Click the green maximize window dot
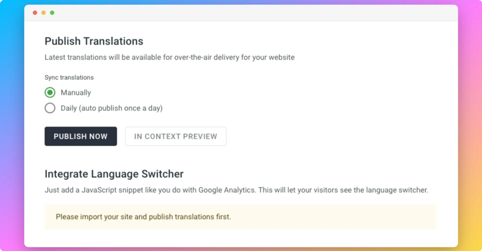Screen dimensions: 482x251 pos(52,13)
